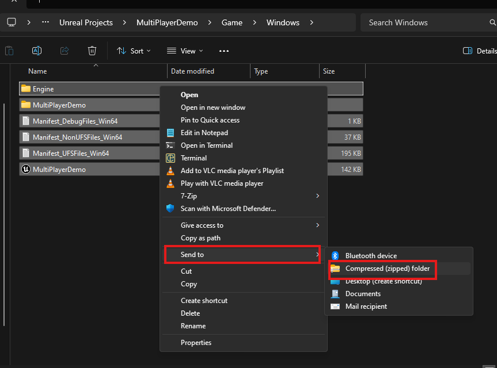Viewport: 497px width, 368px height.
Task: Click the Unreal Projects breadcrumb
Action: coord(86,22)
